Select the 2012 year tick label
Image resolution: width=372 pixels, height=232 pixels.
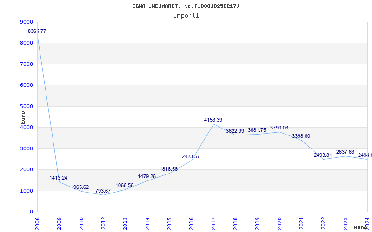coord(104,221)
